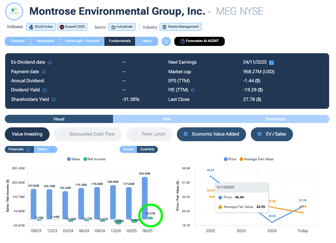Show info for Dividend Yield
Viewport: 336px width, 243px height.
pyautogui.click(x=44, y=90)
